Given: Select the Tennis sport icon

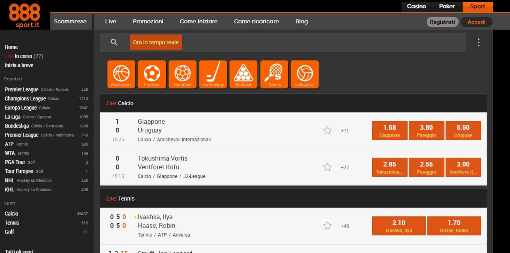Looking at the screenshot, I should (x=274, y=75).
